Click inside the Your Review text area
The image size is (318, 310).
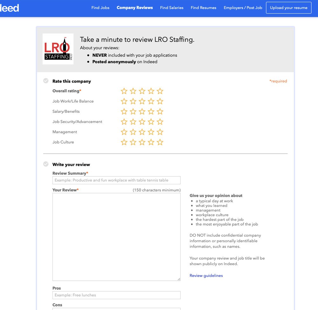coord(116,237)
